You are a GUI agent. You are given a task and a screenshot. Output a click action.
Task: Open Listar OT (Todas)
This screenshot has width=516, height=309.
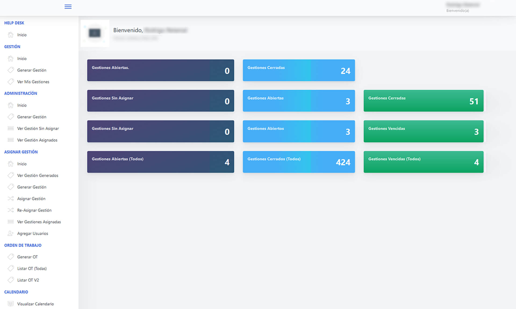32,268
